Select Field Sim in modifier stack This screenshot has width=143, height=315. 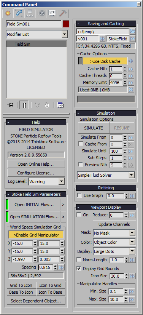(37, 44)
